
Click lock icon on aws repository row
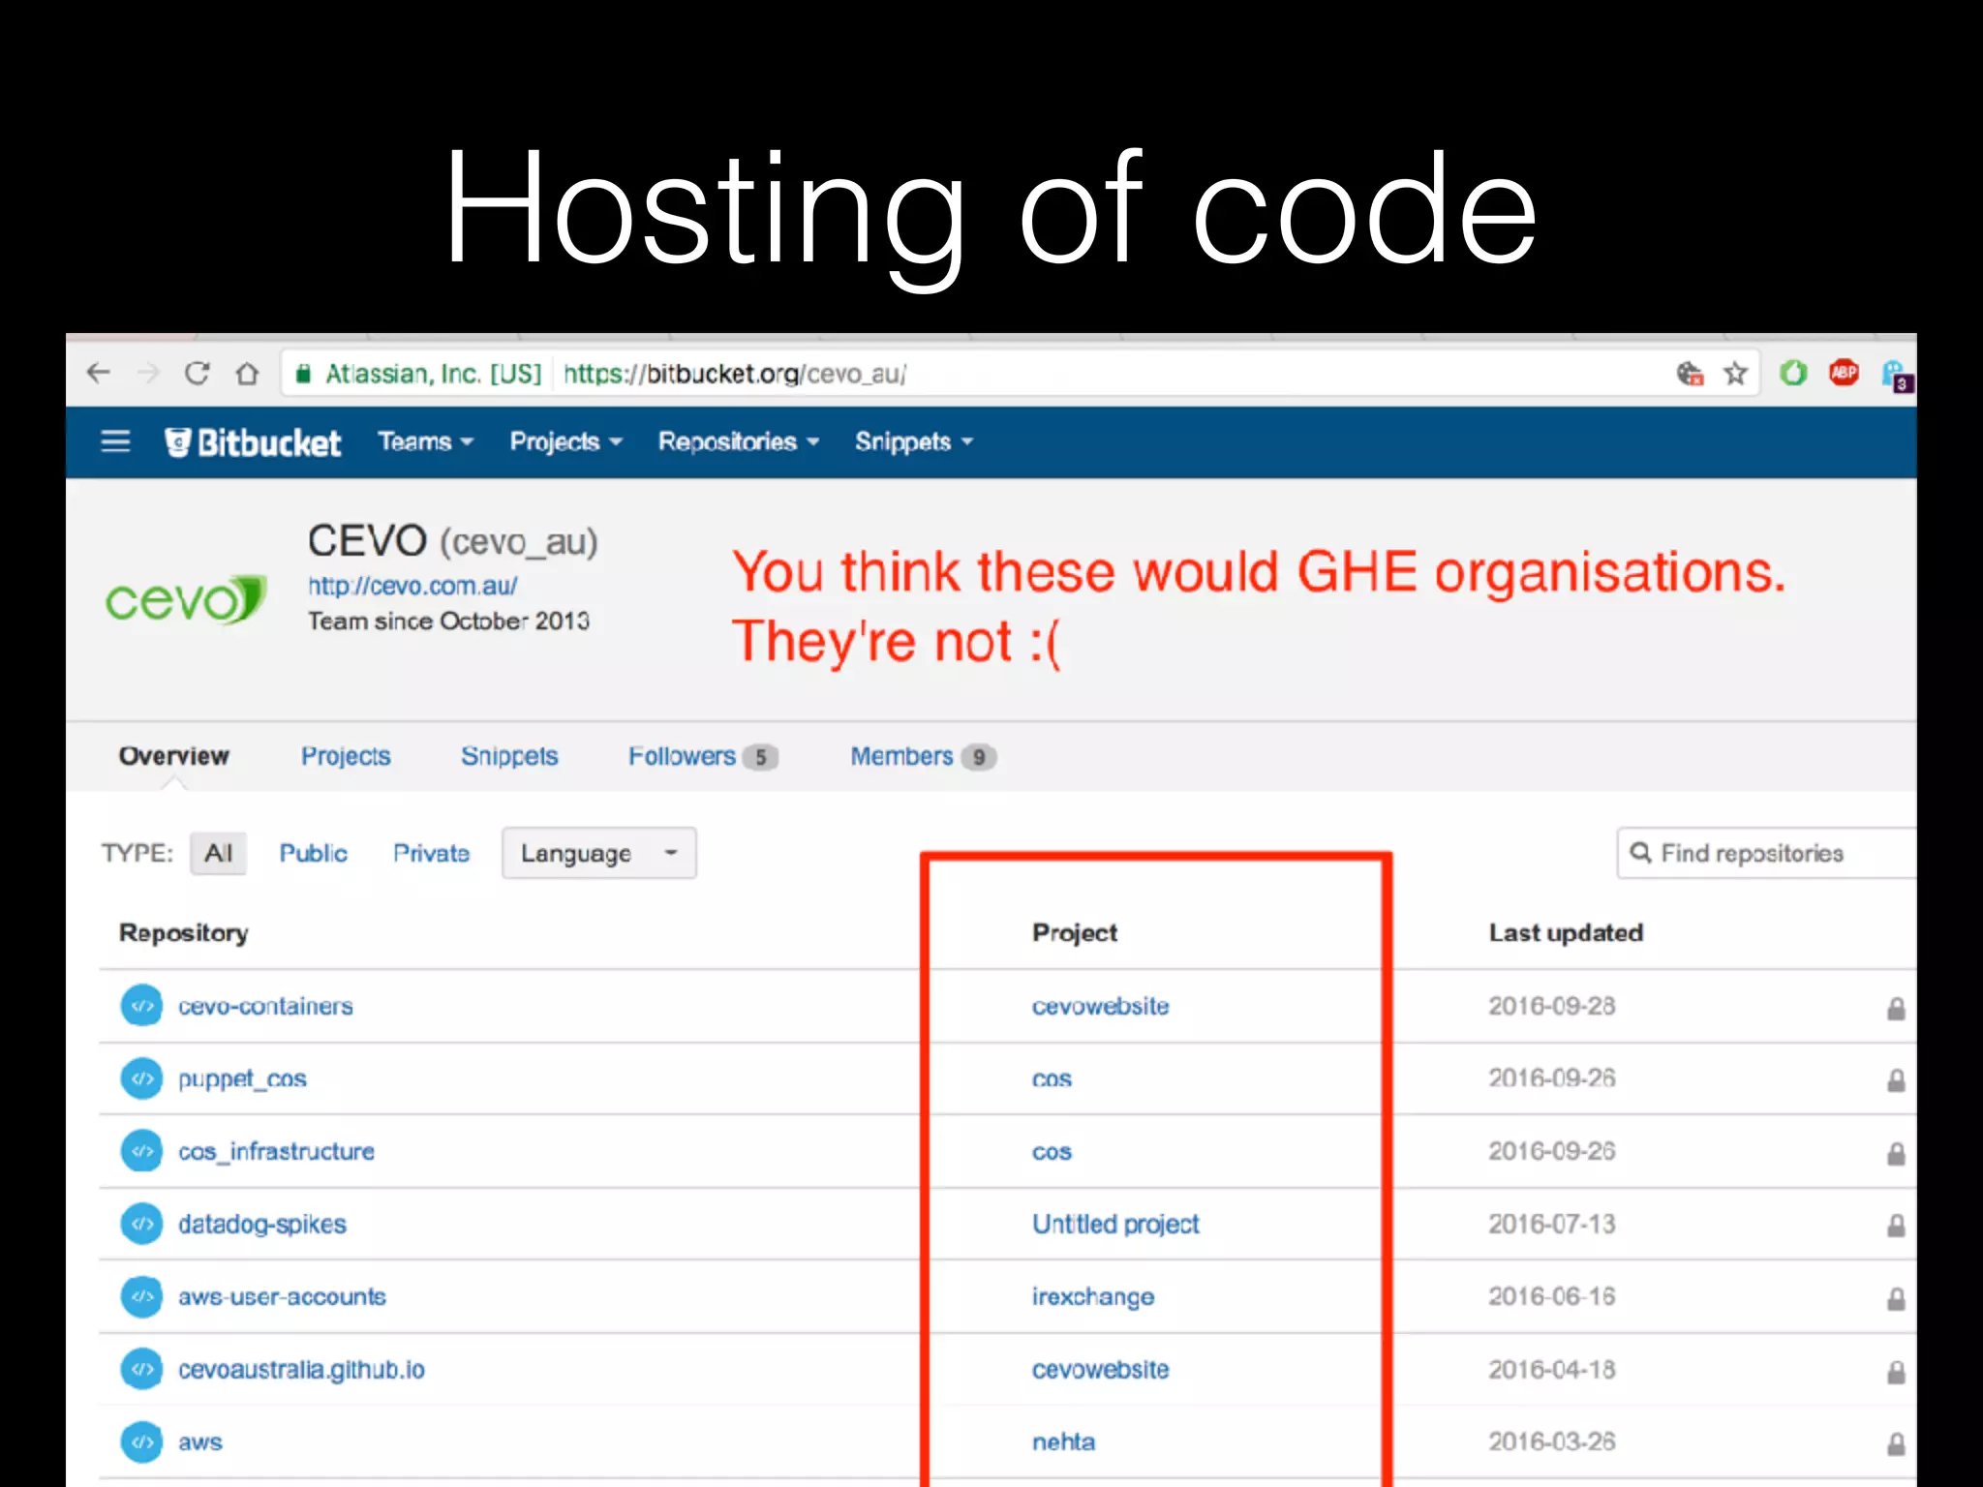1896,1444
